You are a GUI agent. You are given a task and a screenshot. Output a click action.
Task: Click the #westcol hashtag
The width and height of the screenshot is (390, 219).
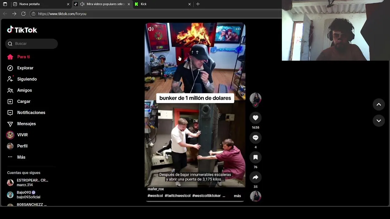155,196
